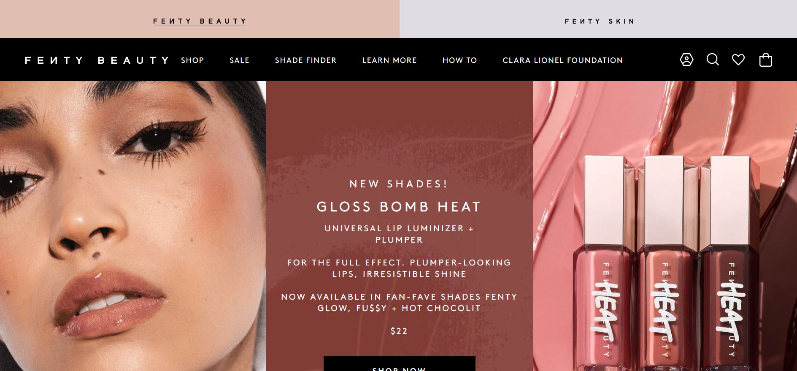Click the Shop Now button
Viewport: 797px width, 371px height.
[399, 364]
